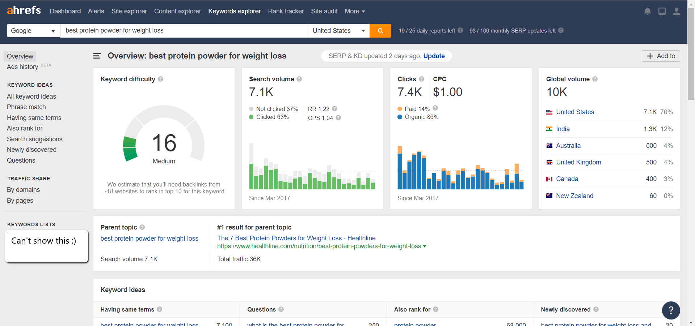Open Phrase match in sidebar
The height and width of the screenshot is (326, 695).
(x=26, y=107)
